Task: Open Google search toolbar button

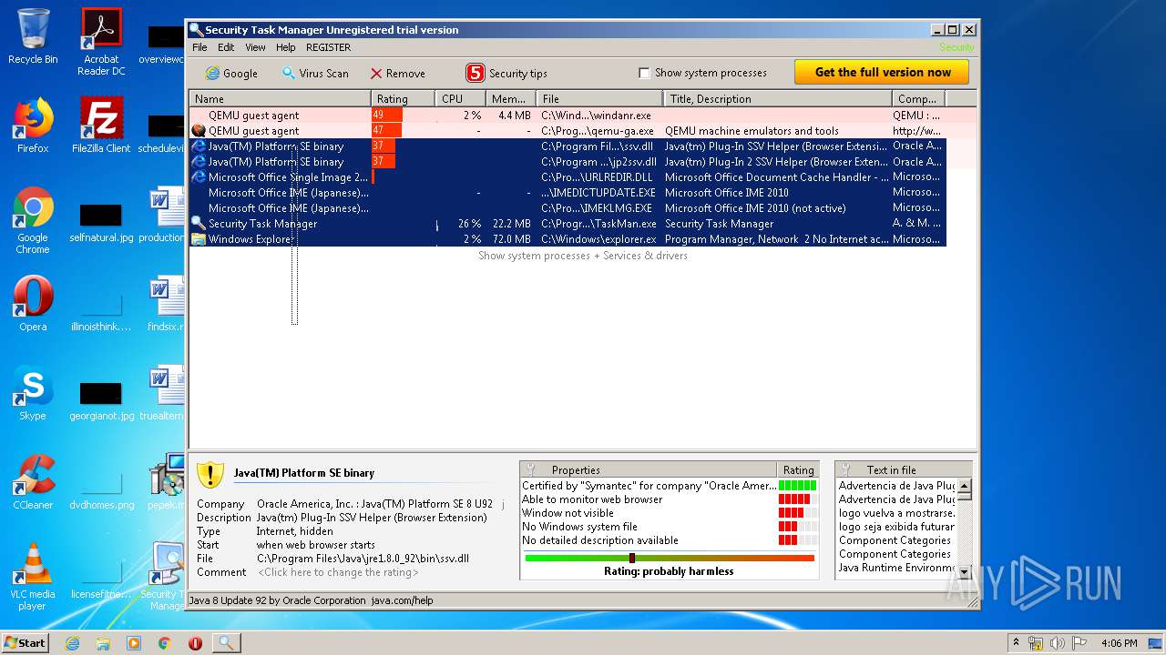Action: (231, 73)
